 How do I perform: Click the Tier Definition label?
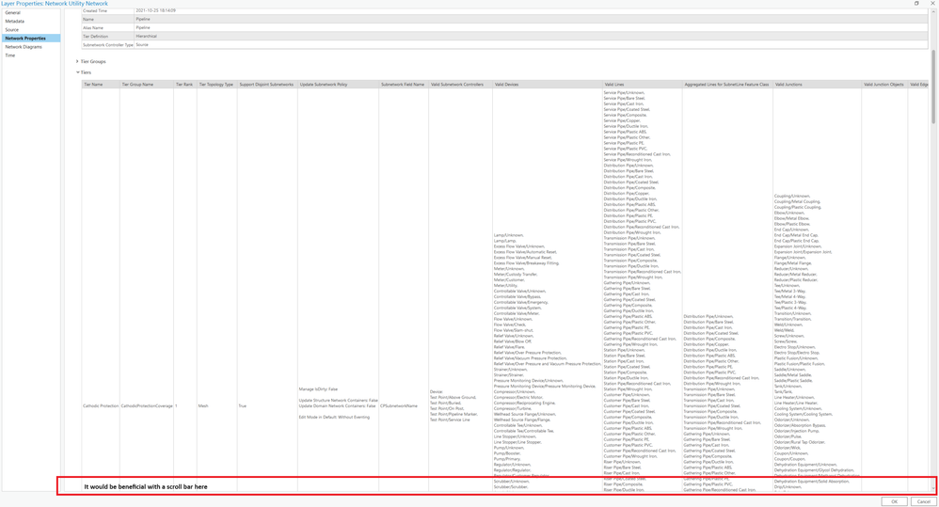(x=95, y=37)
